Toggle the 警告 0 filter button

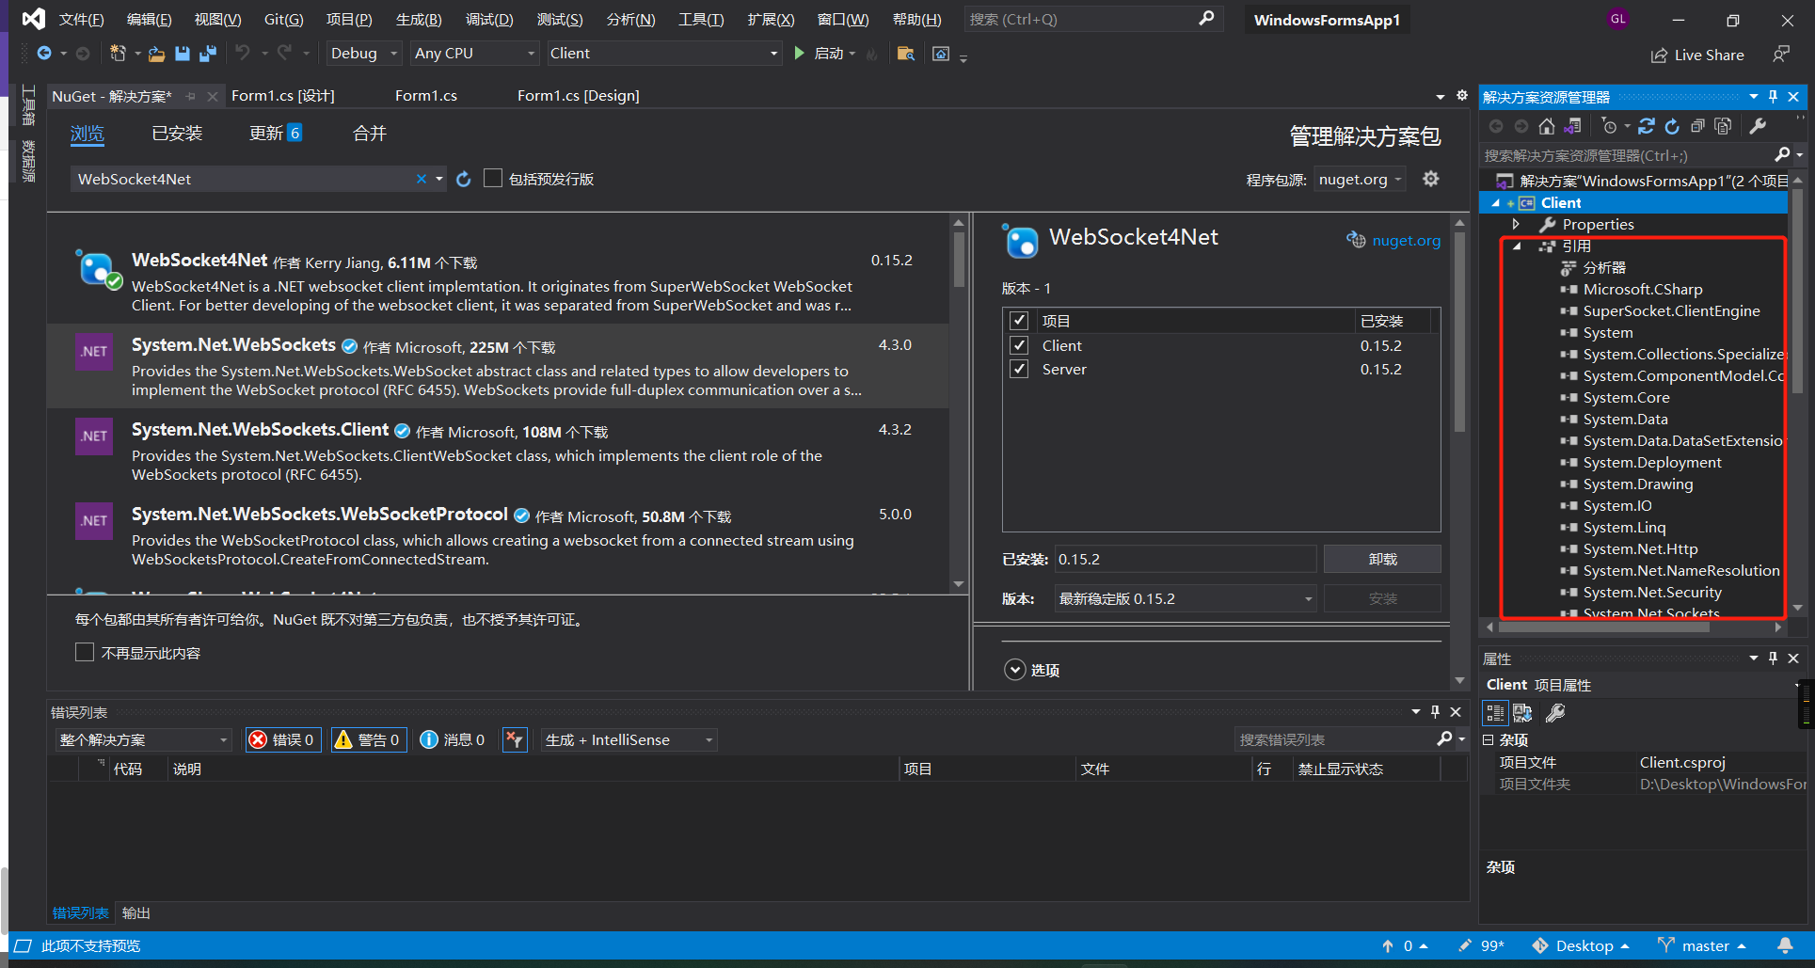[x=368, y=739]
